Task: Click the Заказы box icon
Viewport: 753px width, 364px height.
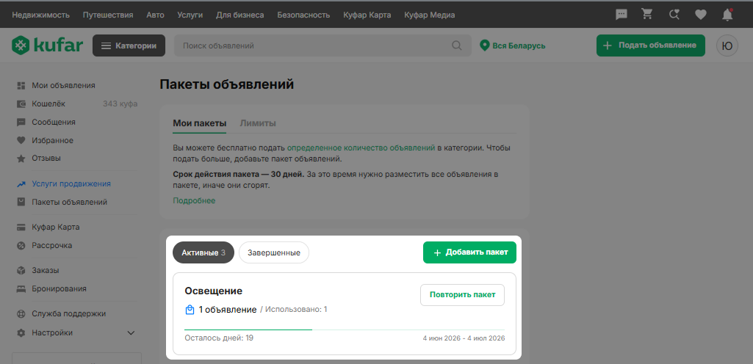Action: click(21, 271)
